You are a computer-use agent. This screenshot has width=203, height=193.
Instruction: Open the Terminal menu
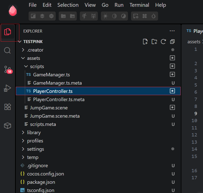pos(139,5)
